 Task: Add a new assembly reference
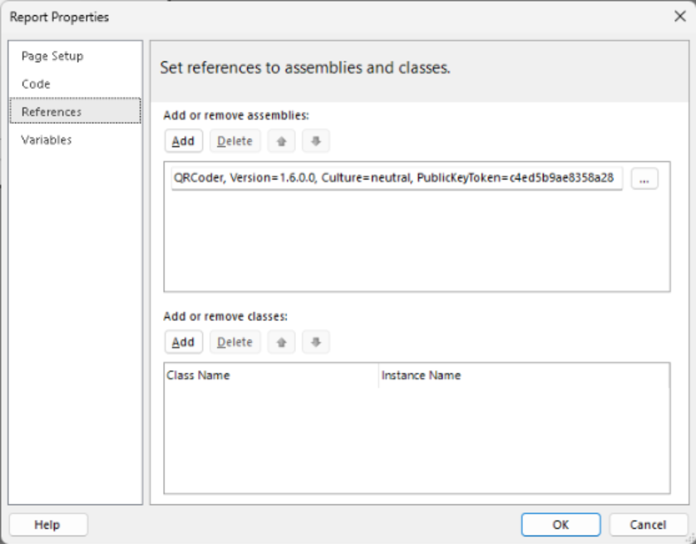pos(183,141)
